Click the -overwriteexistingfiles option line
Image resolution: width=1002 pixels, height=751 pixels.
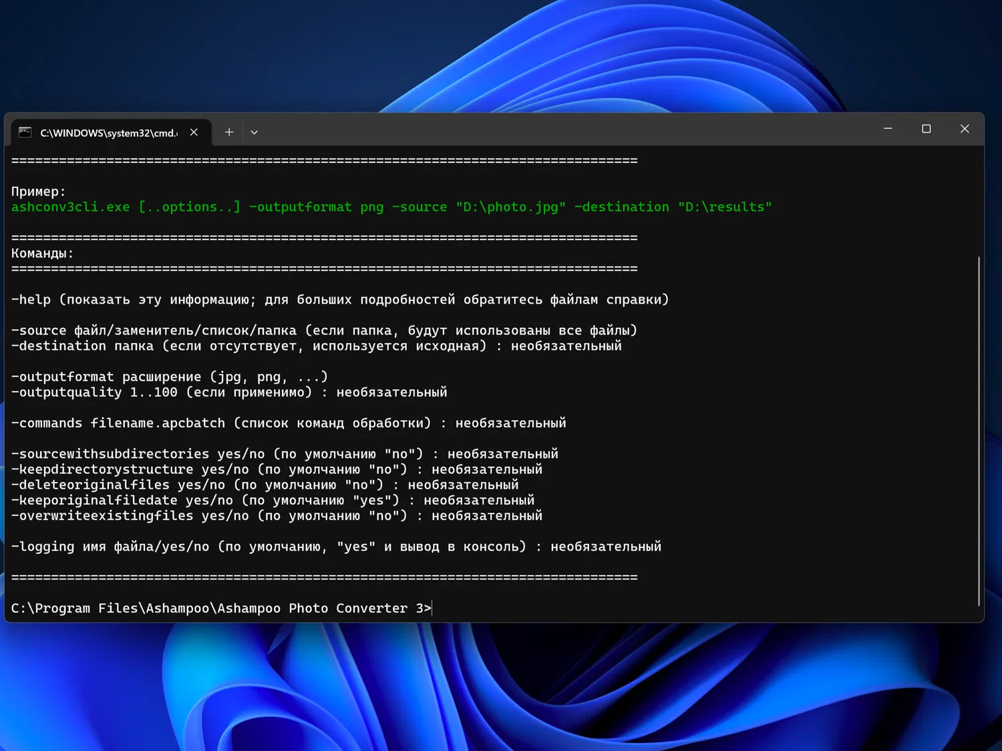277,515
